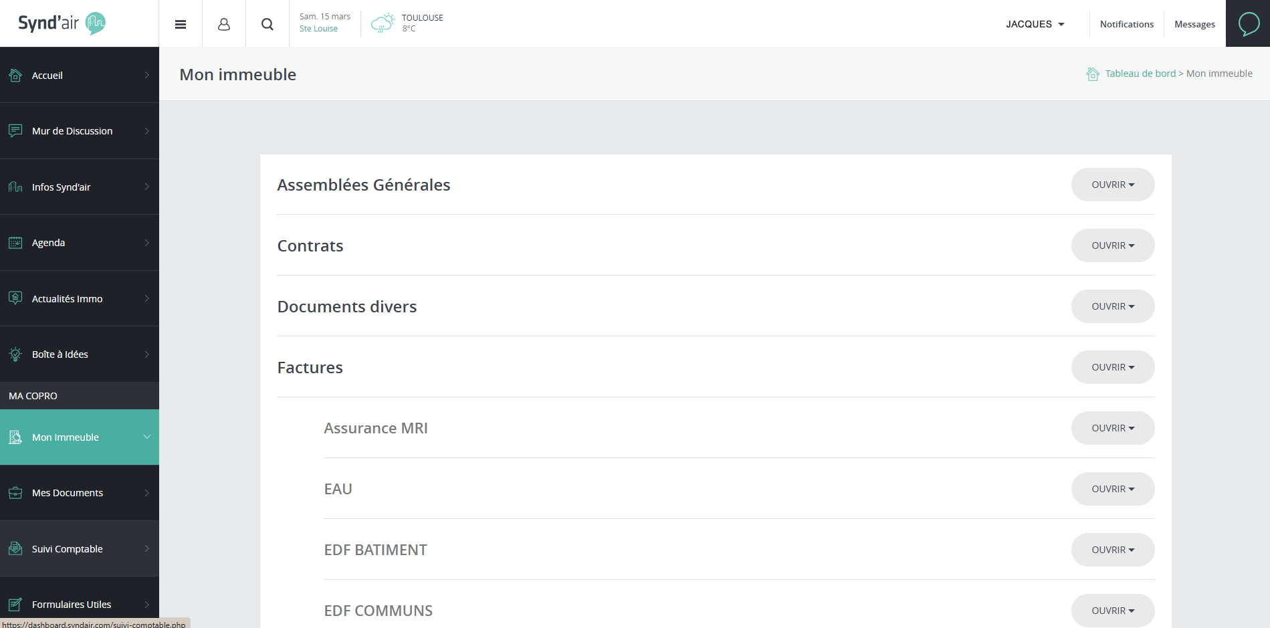Open the Contrats OUVRIR dropdown
The width and height of the screenshot is (1270, 628).
tap(1113, 245)
